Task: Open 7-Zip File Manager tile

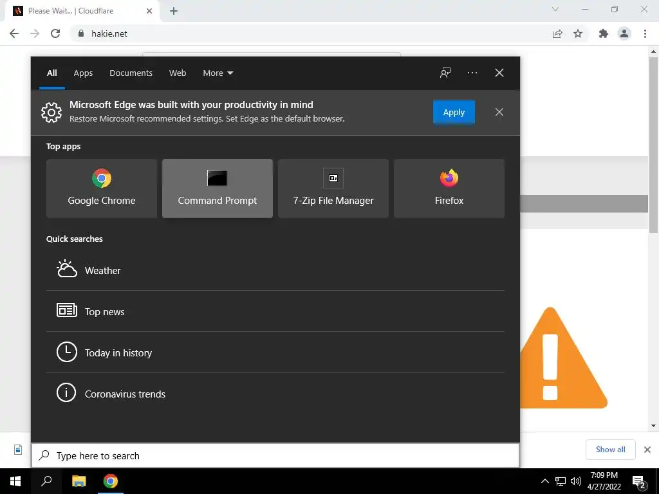Action: pos(333,188)
